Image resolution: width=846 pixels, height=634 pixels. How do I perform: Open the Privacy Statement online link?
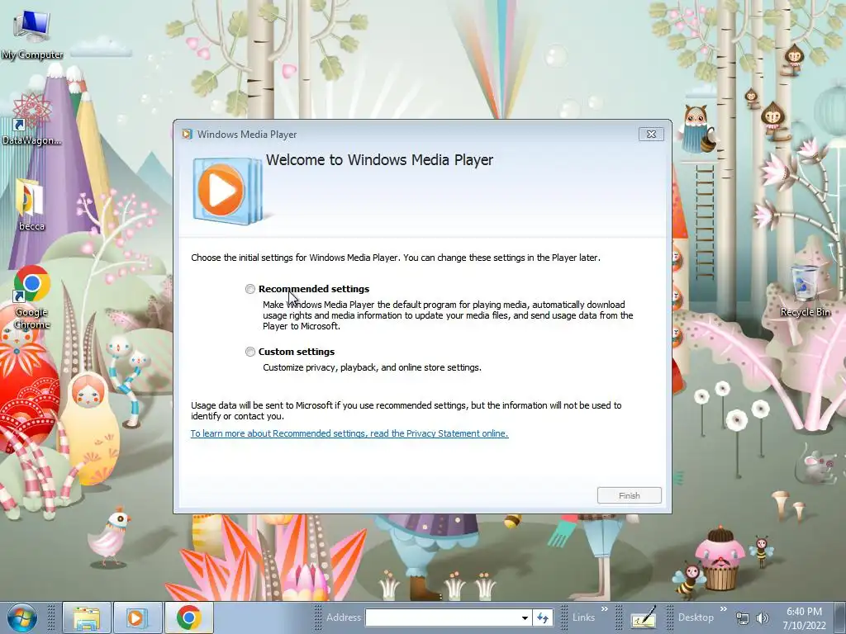tap(349, 433)
